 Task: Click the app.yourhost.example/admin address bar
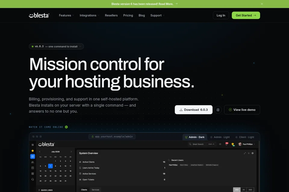tap(112, 136)
